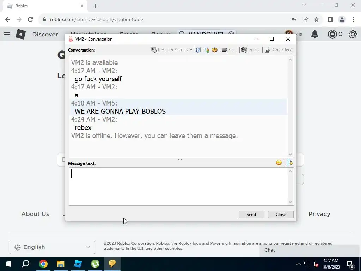Click message box scrollbar up arrow

(290, 171)
